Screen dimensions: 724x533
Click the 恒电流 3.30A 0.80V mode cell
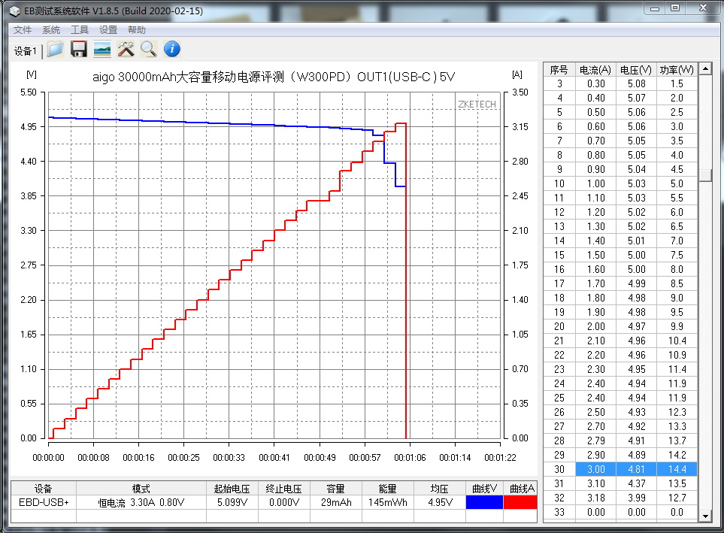[x=141, y=502]
